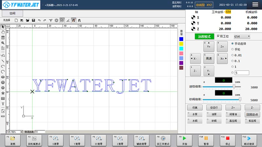Click the 总线型 XYZ status indicator

pos(204,5)
